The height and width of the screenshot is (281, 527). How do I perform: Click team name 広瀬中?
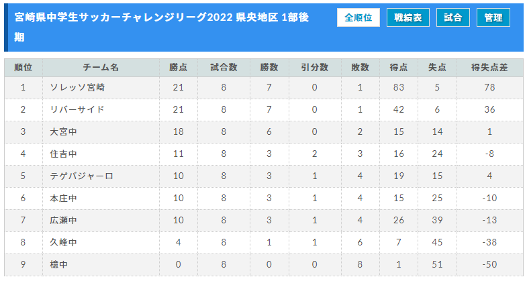pyautogui.click(x=63, y=220)
